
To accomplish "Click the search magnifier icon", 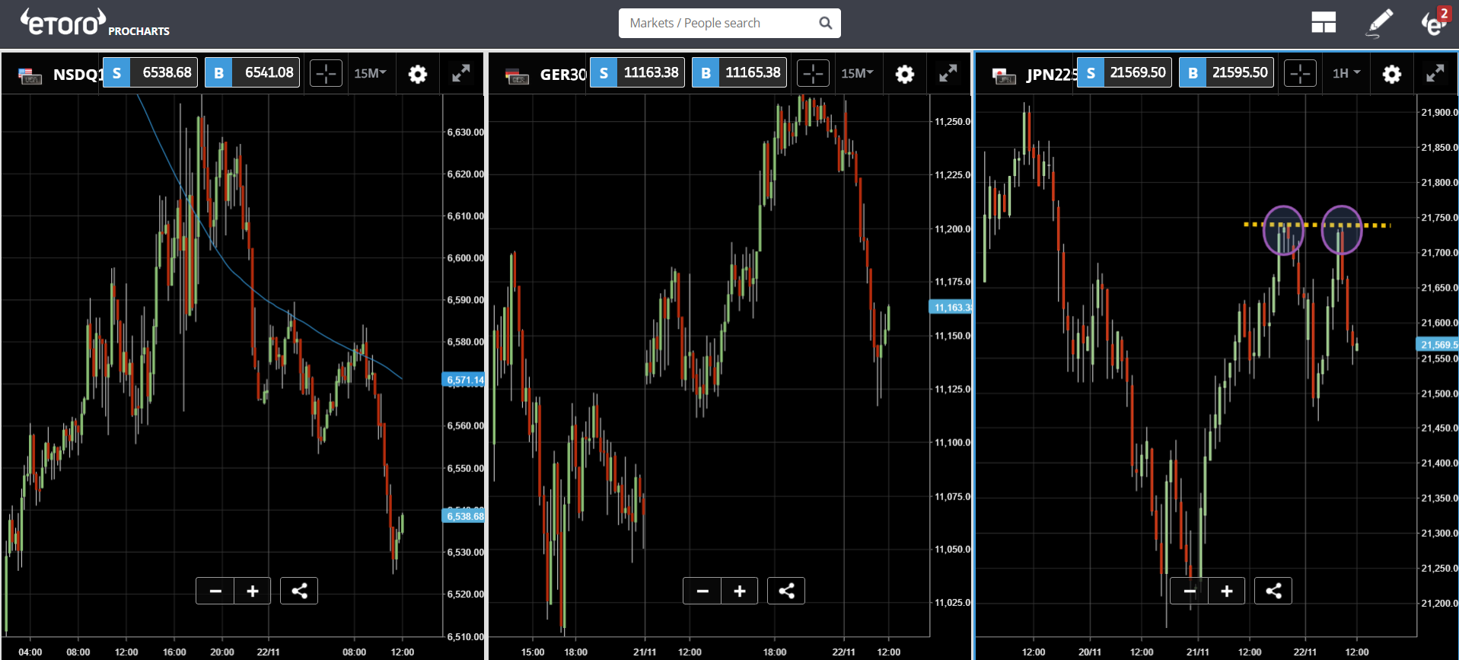I will (x=825, y=23).
